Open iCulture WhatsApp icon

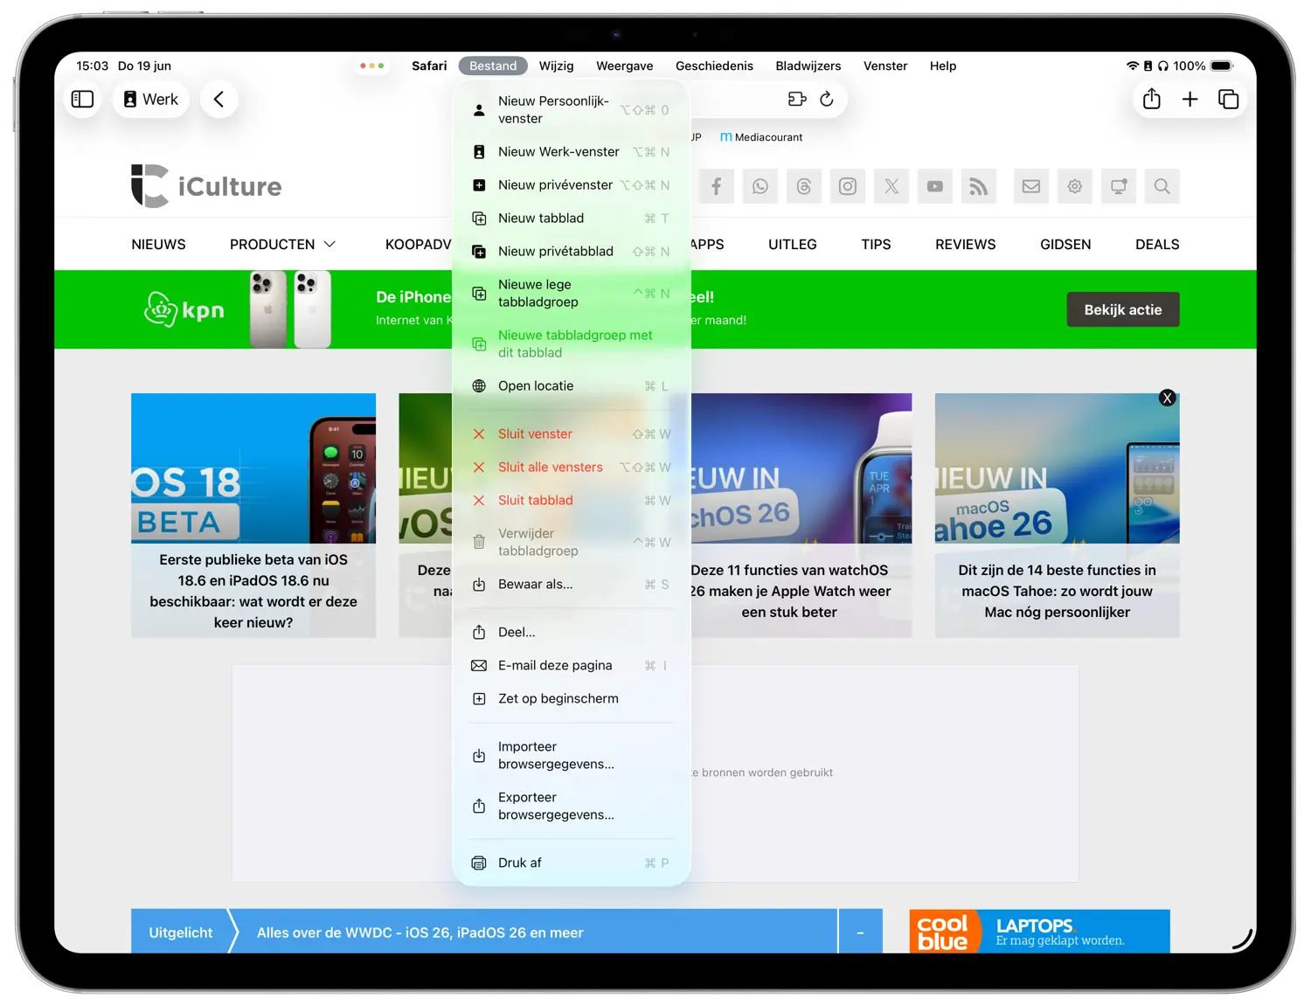tap(760, 186)
